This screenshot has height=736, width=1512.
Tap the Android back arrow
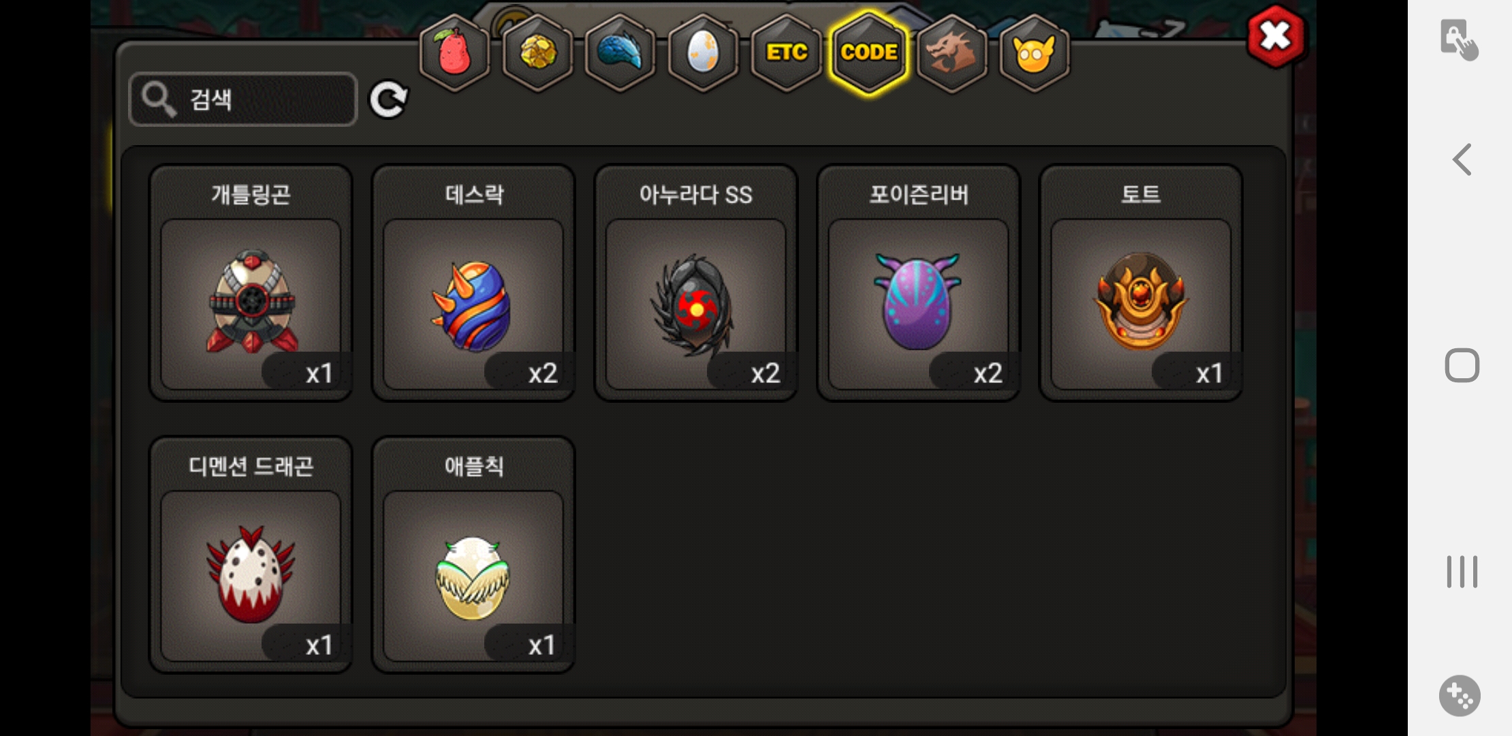(1462, 159)
